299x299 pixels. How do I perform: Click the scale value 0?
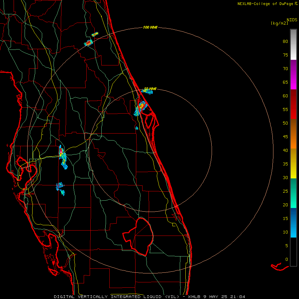click(x=287, y=259)
